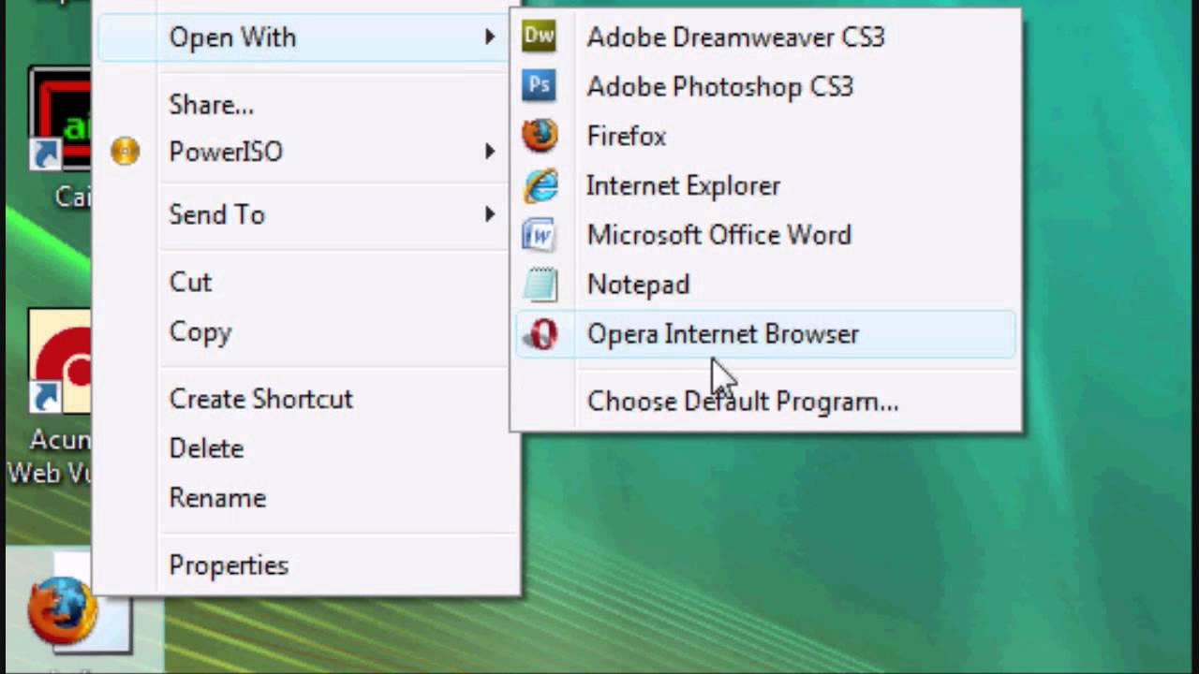Image resolution: width=1199 pixels, height=674 pixels.
Task: Click the PowerISO menu label
Action: click(x=226, y=152)
